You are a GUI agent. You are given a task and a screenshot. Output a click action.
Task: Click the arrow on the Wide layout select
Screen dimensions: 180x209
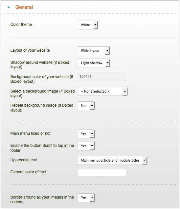(x=107, y=51)
